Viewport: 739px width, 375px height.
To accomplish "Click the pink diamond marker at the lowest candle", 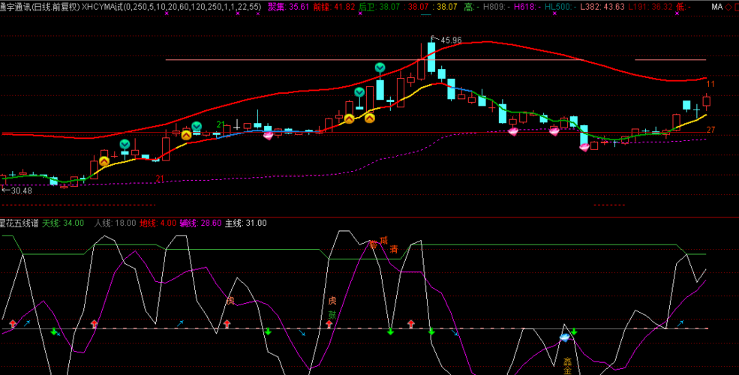I will 584,147.
